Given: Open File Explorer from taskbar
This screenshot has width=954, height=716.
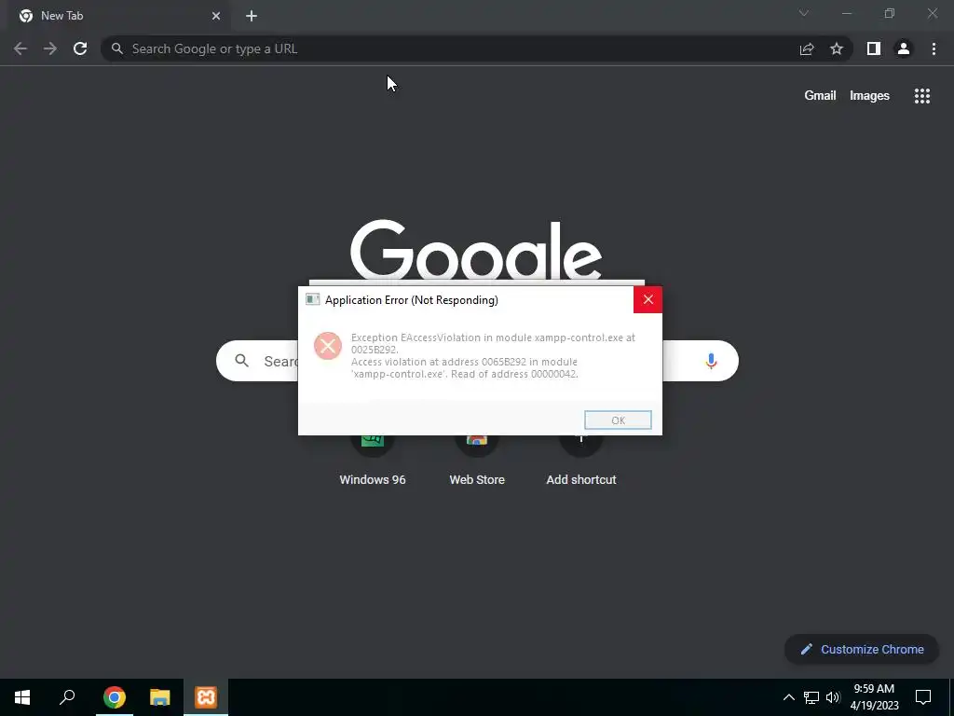Looking at the screenshot, I should click(x=160, y=697).
